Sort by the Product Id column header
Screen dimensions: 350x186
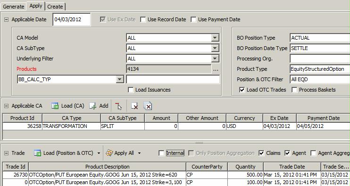pyautogui.click(x=22, y=118)
